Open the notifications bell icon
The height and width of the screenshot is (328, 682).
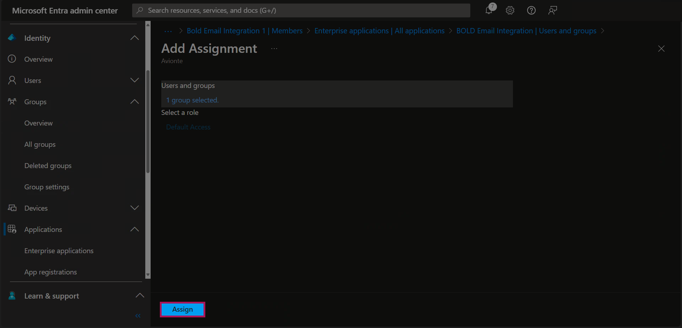489,10
